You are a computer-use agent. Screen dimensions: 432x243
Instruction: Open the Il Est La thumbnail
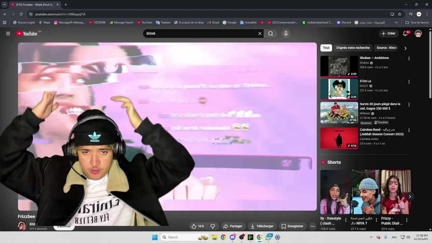(x=339, y=89)
